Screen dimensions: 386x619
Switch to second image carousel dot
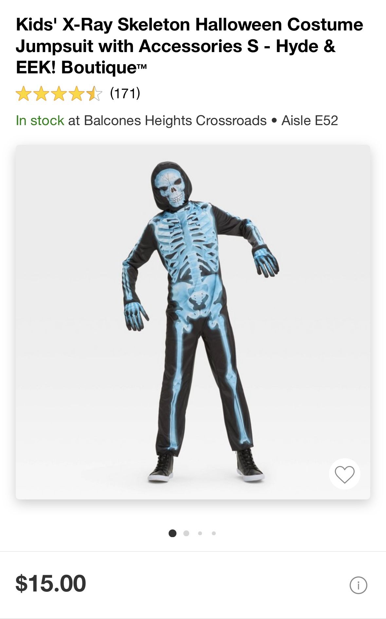(186, 533)
